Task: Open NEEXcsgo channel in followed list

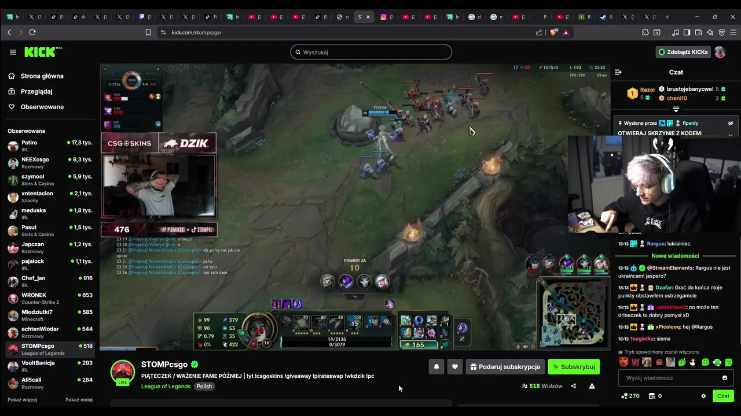Action: (x=50, y=163)
